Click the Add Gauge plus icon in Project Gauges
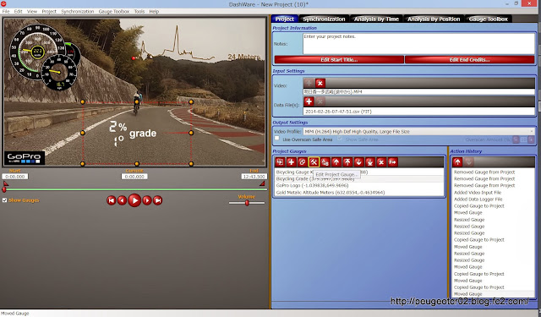The width and height of the screenshot is (541, 317). (x=291, y=162)
